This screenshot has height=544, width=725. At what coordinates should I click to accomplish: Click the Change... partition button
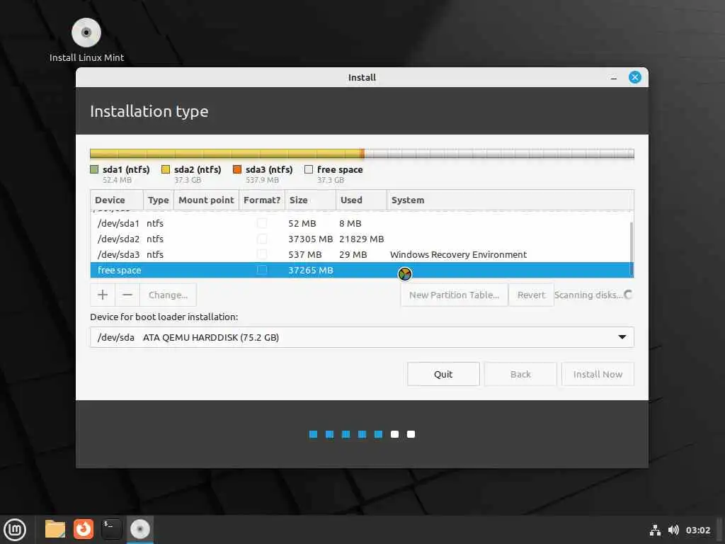click(x=168, y=295)
